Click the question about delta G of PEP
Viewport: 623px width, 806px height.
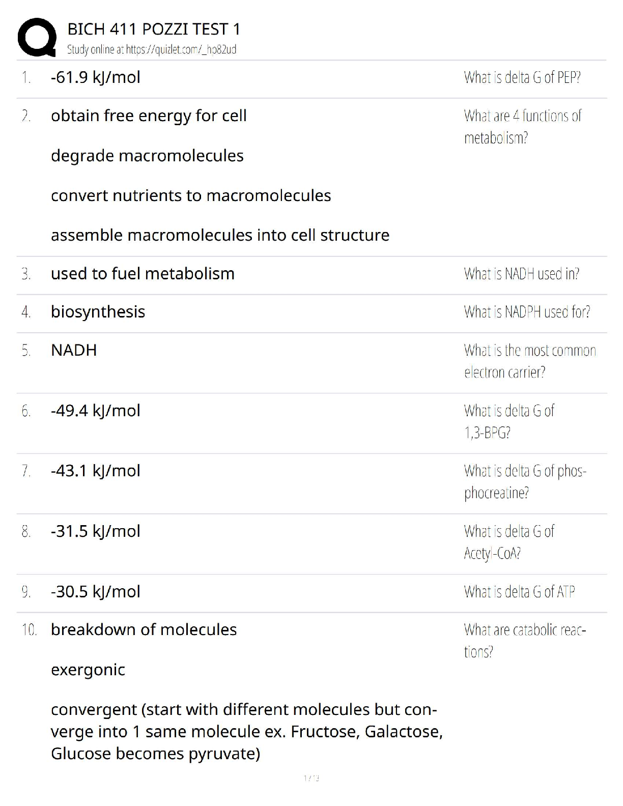point(522,77)
